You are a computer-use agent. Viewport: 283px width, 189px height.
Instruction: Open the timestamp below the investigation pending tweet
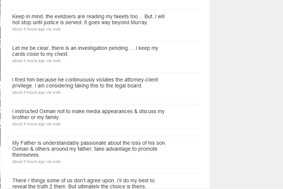pyautogui.click(x=29, y=61)
